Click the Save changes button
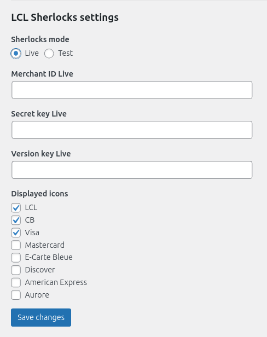This screenshot has width=267, height=337. click(41, 317)
